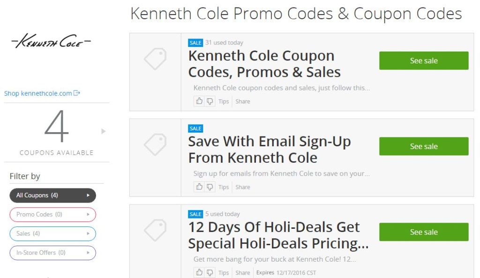Thumbs down the 12 Days Of Holi-Deals offer
This screenshot has height=278, width=480.
tap(210, 272)
